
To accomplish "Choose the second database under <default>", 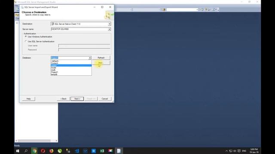I will point(71,63).
